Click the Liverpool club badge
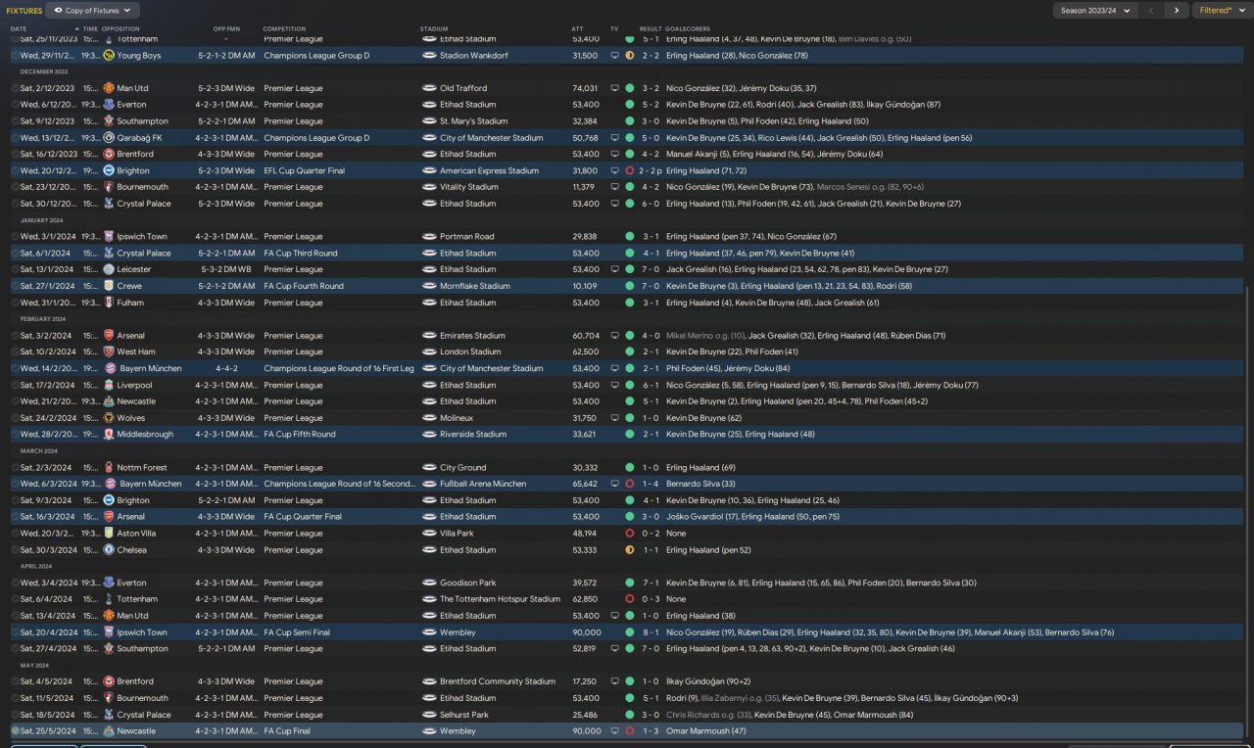Screen dimensions: 1254x748 (x=109, y=385)
